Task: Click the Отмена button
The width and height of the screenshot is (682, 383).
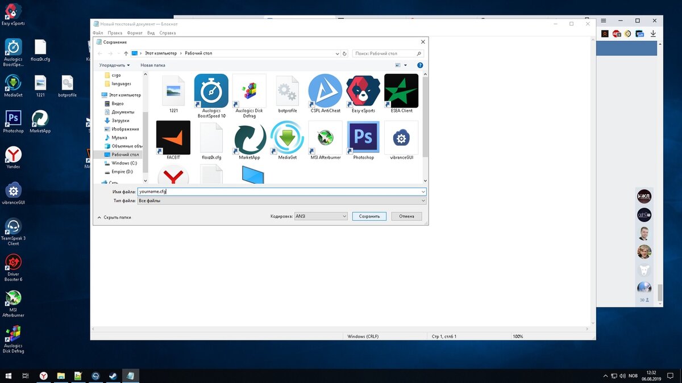Action: 406,216
